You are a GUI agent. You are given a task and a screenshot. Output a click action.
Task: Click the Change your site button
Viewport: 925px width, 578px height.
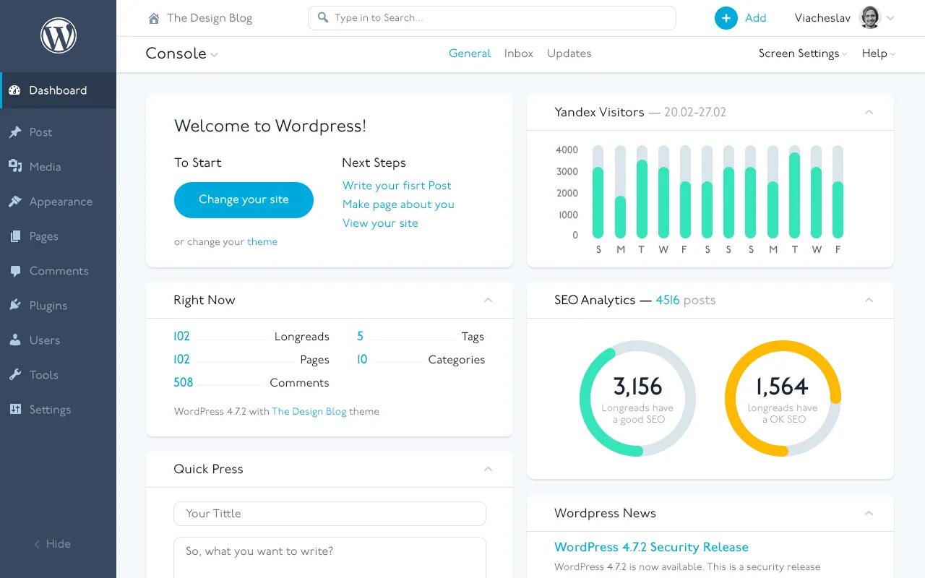point(244,200)
